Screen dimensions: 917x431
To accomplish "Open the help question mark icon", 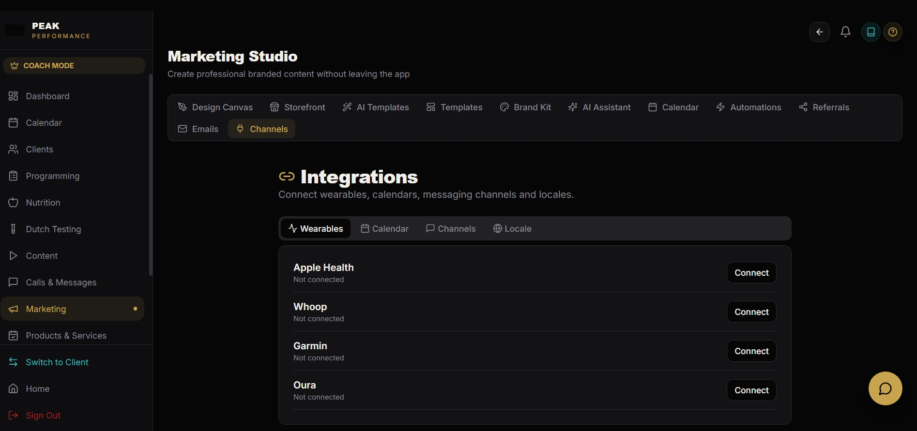I will [x=893, y=32].
